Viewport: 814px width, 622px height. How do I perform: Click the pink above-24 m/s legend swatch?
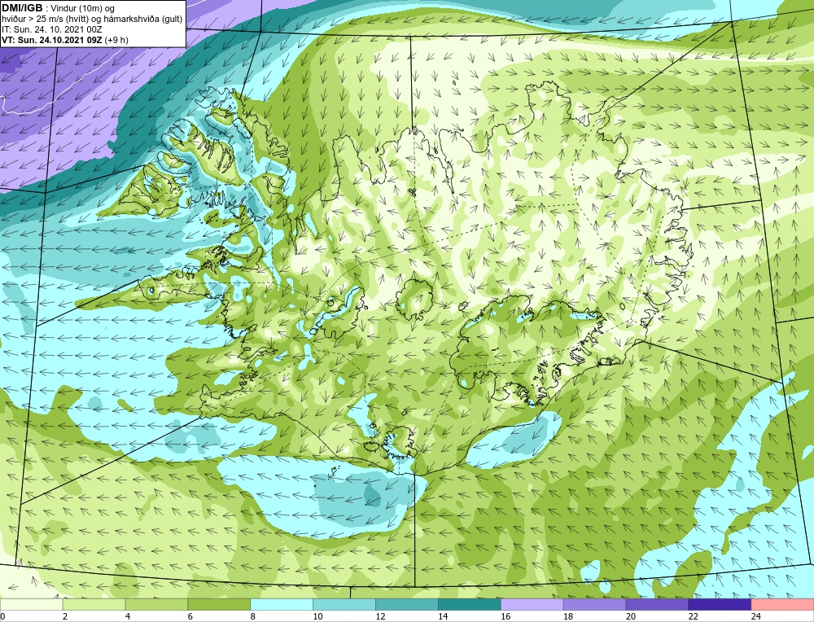click(x=782, y=605)
